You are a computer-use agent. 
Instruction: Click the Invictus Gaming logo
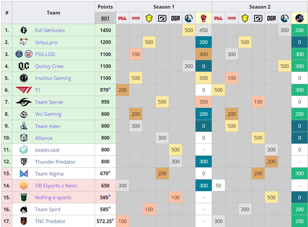tap(23, 78)
